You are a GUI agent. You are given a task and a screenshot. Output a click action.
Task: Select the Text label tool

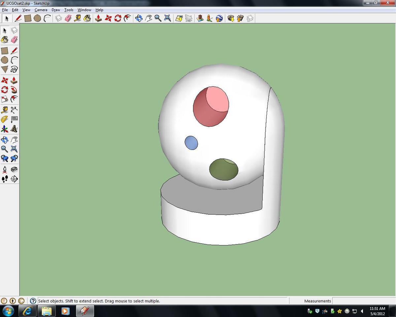click(14, 119)
